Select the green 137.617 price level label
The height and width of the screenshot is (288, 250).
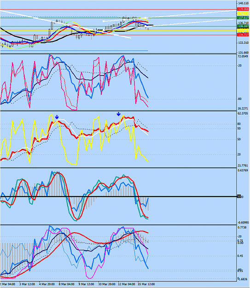coord(243,18)
